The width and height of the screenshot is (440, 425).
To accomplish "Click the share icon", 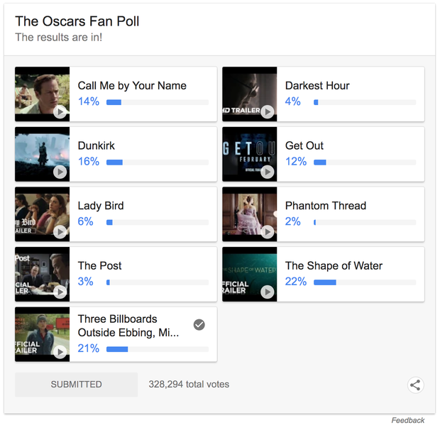I will point(415,385).
